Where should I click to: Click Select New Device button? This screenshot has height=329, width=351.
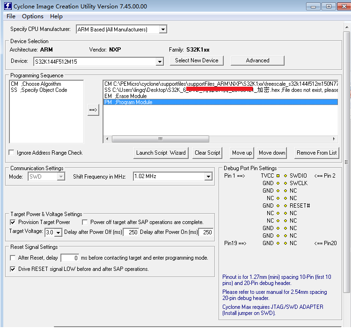[x=197, y=60]
